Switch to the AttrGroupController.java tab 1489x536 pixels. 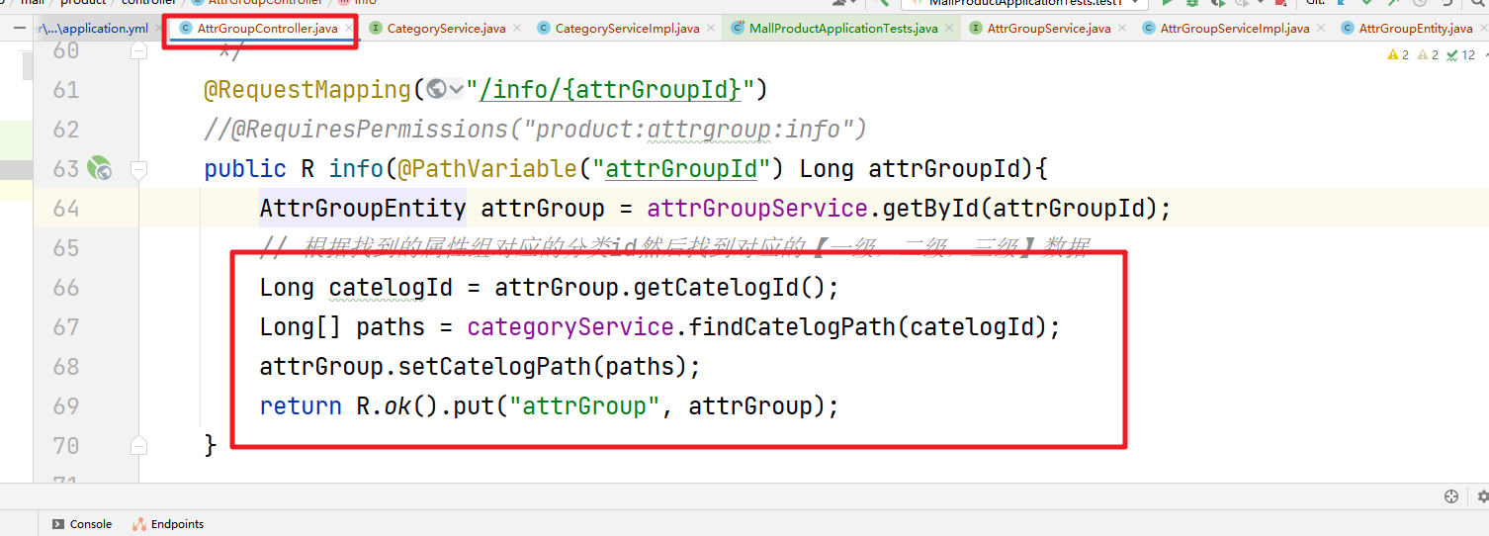267,29
